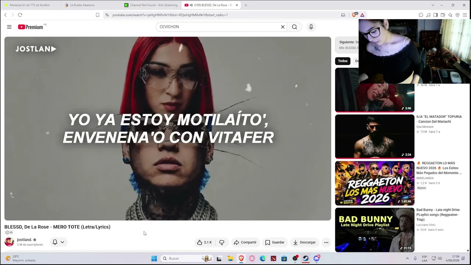Viewport: 471px width, 265px height.
Task: Launch Opera GX from the taskbar
Action: [252, 258]
